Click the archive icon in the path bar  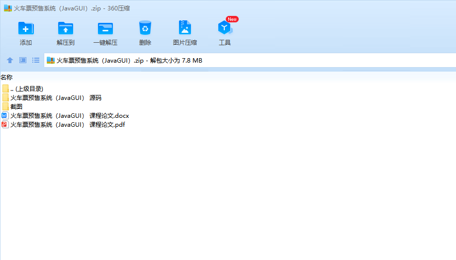[51, 60]
